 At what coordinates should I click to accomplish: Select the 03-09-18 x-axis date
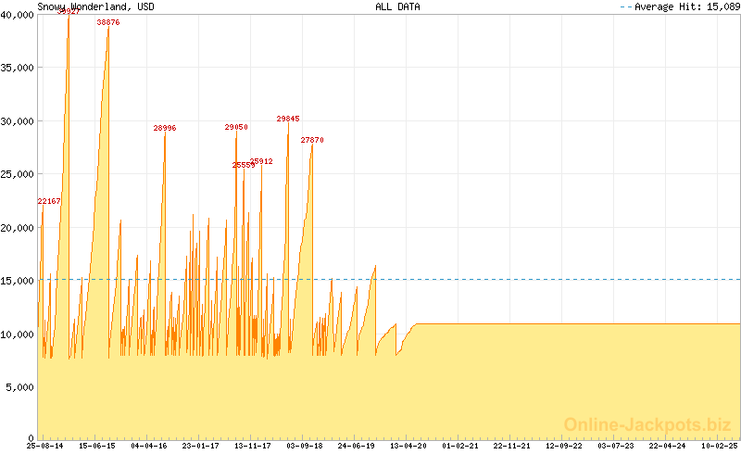pyautogui.click(x=305, y=446)
